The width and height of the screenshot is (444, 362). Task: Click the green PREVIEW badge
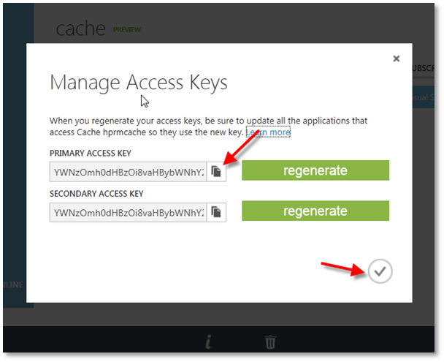(126, 30)
